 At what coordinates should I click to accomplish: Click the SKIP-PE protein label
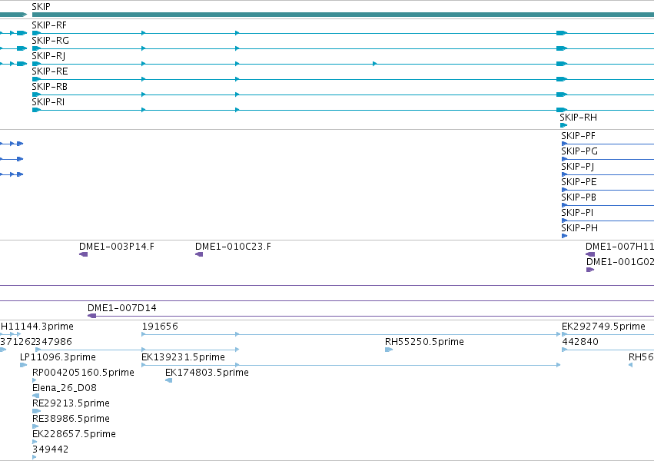point(579,182)
